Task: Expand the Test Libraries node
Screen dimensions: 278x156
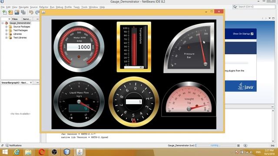Action: click(x=7, y=38)
